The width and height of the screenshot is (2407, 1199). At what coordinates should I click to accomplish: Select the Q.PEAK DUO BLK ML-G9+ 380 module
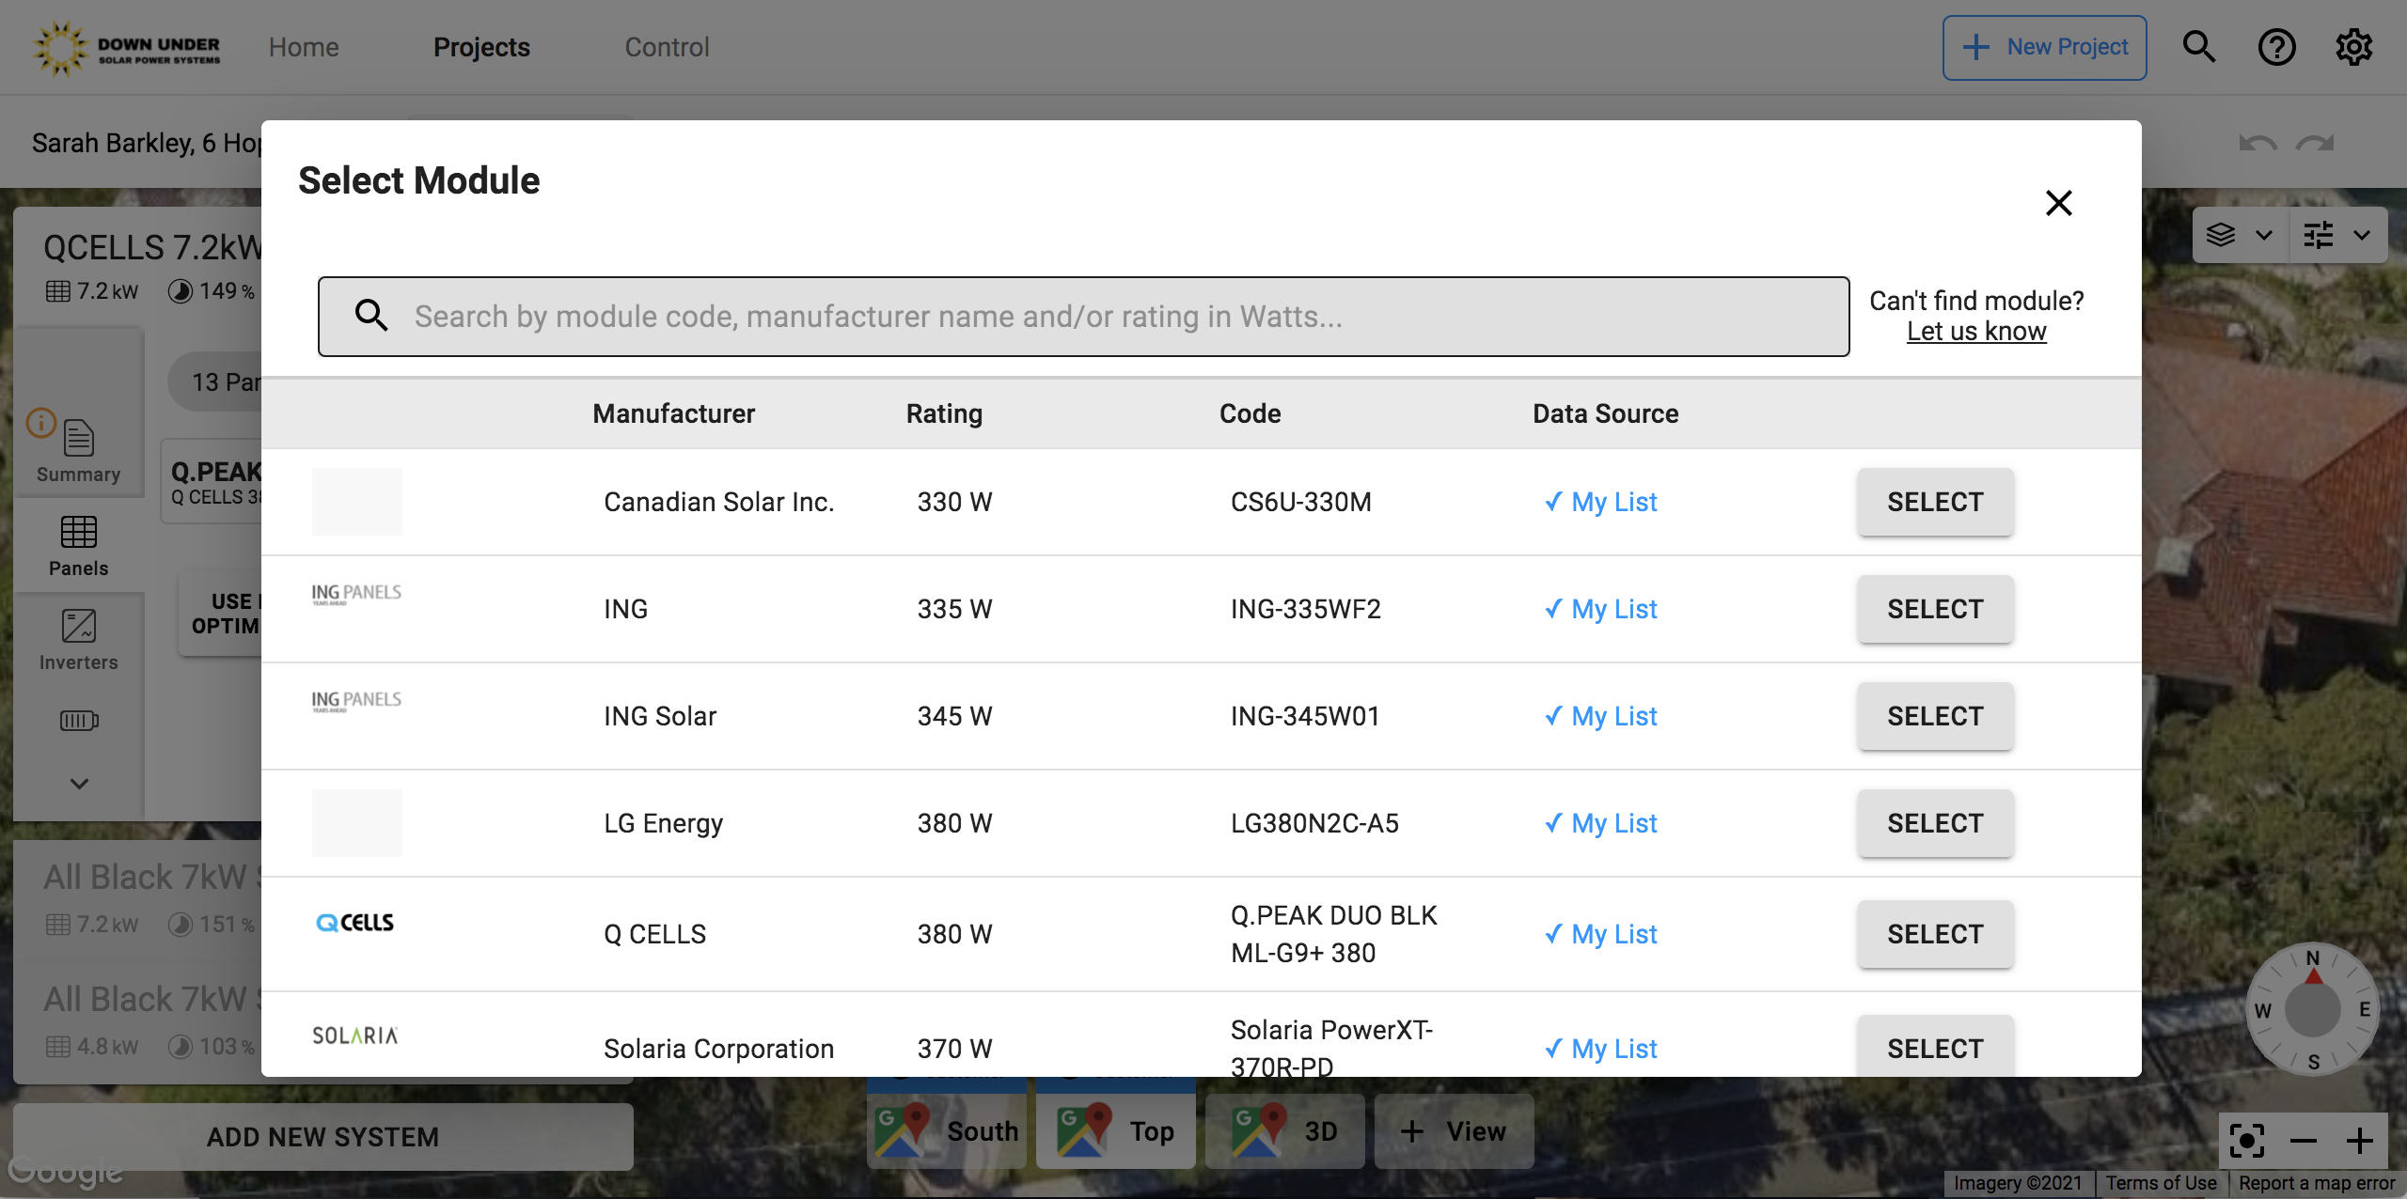1935,934
